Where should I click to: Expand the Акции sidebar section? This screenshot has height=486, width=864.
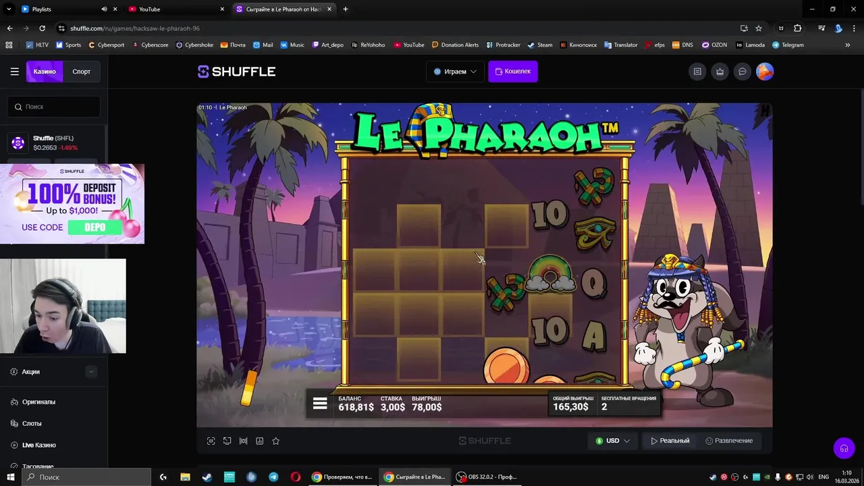91,372
